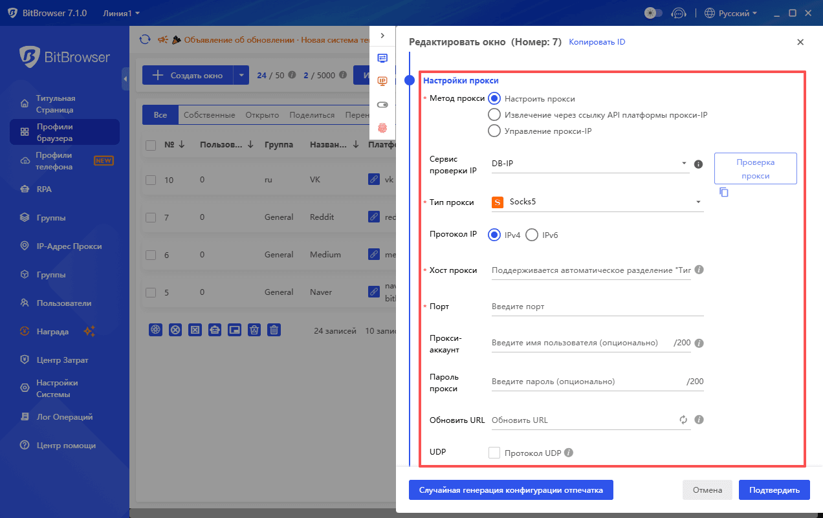Choose Извлечение через ссылку API radio option
Viewport: 823px width, 518px height.
click(494, 114)
